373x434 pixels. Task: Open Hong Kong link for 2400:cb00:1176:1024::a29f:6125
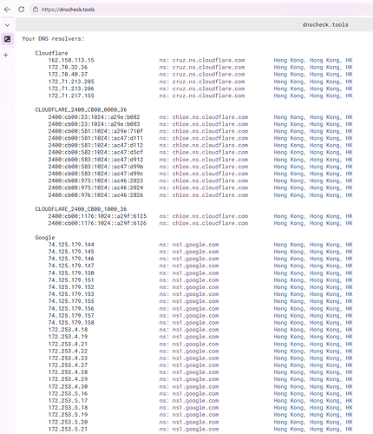pyautogui.click(x=313, y=216)
